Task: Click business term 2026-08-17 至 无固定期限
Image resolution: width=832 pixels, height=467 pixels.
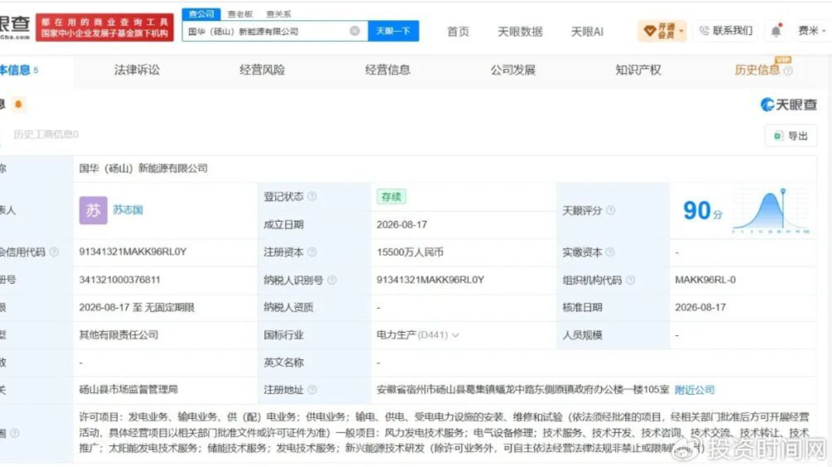Action: click(136, 307)
